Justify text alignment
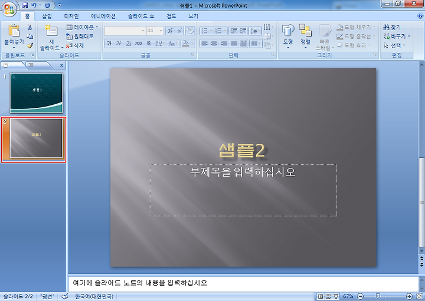Image resolution: width=425 pixels, height=301 pixels. [234, 43]
